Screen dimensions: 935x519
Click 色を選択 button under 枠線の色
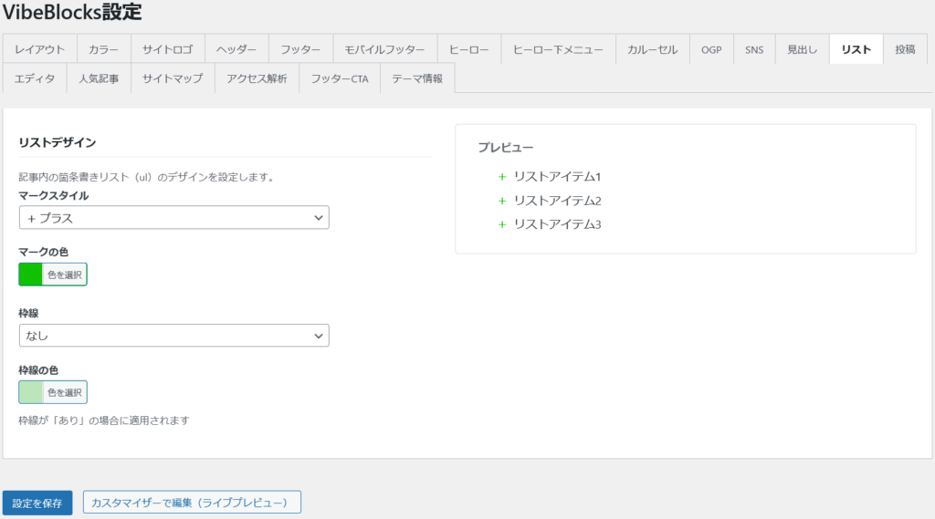(x=65, y=392)
